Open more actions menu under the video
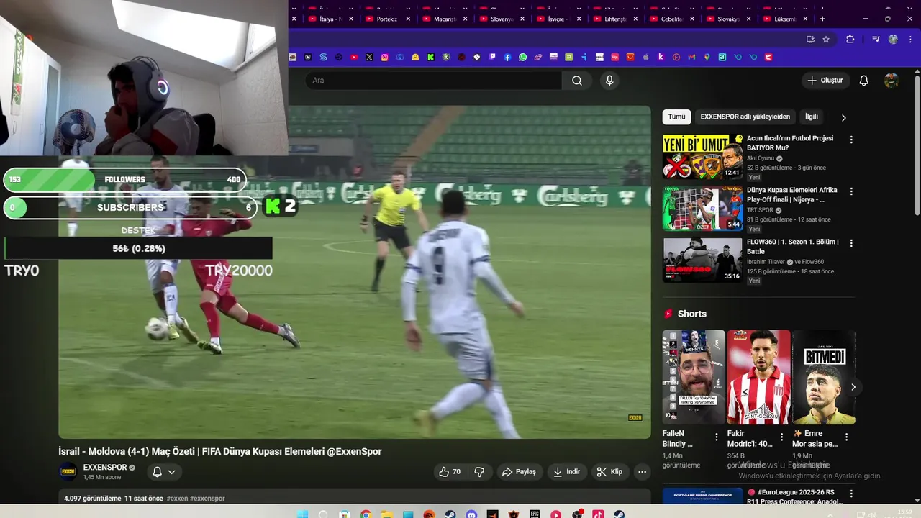 coord(643,472)
